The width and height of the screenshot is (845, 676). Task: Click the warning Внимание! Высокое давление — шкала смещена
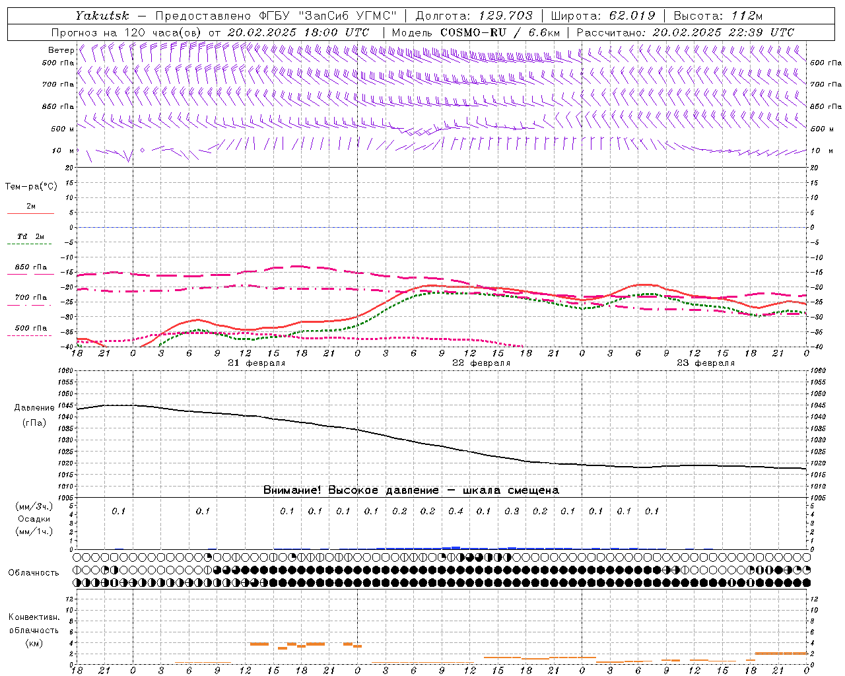click(411, 490)
